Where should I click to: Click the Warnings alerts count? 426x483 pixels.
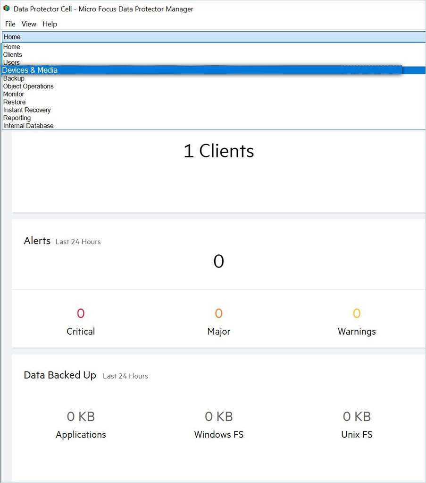pyautogui.click(x=357, y=313)
